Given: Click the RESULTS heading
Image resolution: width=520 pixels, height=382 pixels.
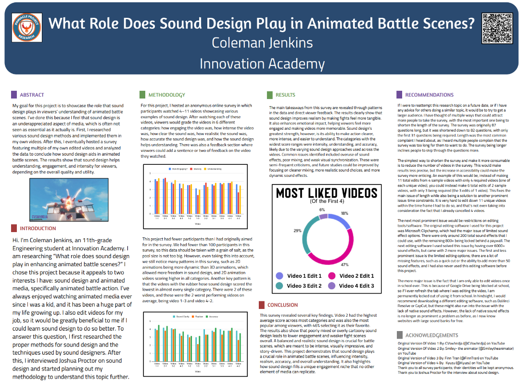Looking at the screenshot, I should [x=285, y=95].
